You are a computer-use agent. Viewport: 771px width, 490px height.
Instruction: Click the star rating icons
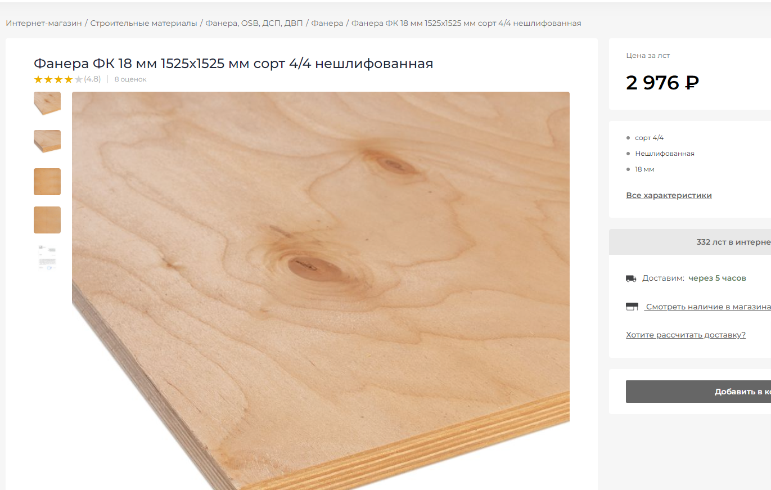pos(58,79)
